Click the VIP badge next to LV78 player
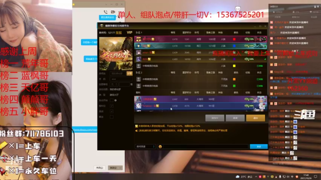Screen dimensions: 321x180 [148, 46]
